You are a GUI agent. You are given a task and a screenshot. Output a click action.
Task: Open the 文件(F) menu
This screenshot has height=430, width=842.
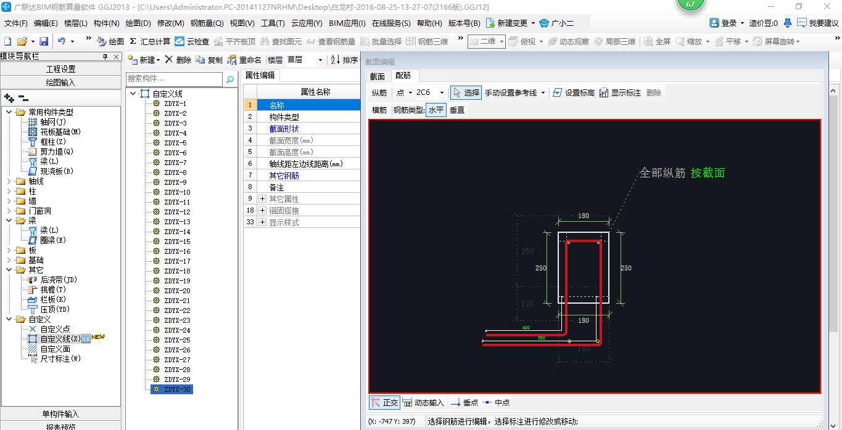click(x=16, y=23)
